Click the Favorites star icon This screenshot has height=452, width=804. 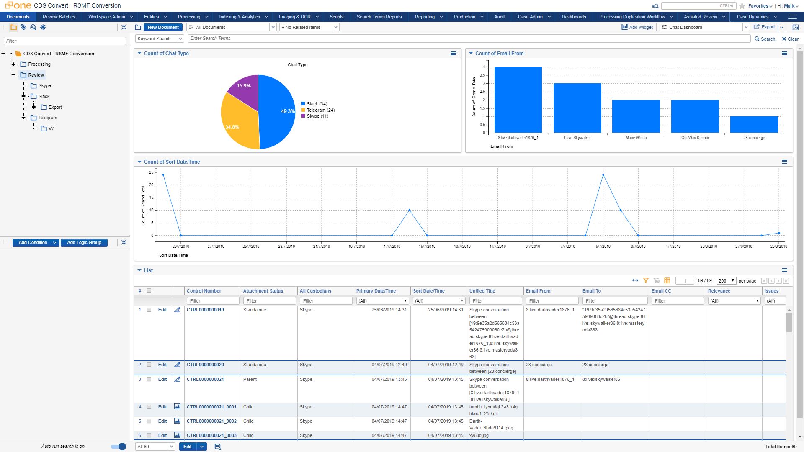pyautogui.click(x=742, y=6)
